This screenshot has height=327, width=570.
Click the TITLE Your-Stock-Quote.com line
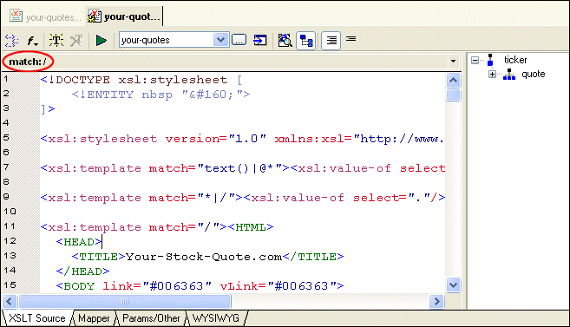pyautogui.click(x=207, y=257)
